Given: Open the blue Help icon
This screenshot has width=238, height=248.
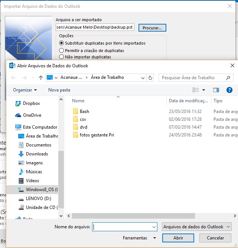Looking at the screenshot, I should (229, 90).
